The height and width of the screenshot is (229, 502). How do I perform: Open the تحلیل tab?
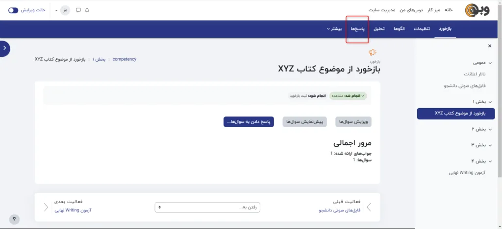pos(379,29)
